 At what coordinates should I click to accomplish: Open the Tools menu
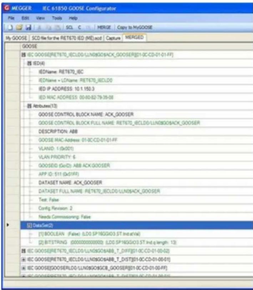(x=57, y=18)
